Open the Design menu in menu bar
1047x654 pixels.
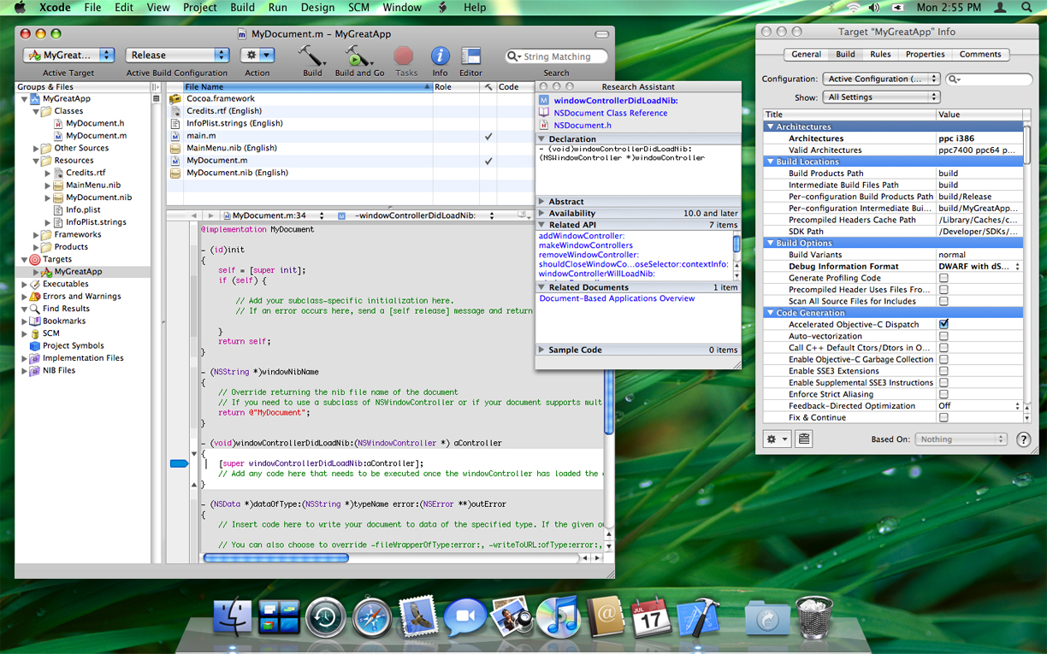[317, 7]
